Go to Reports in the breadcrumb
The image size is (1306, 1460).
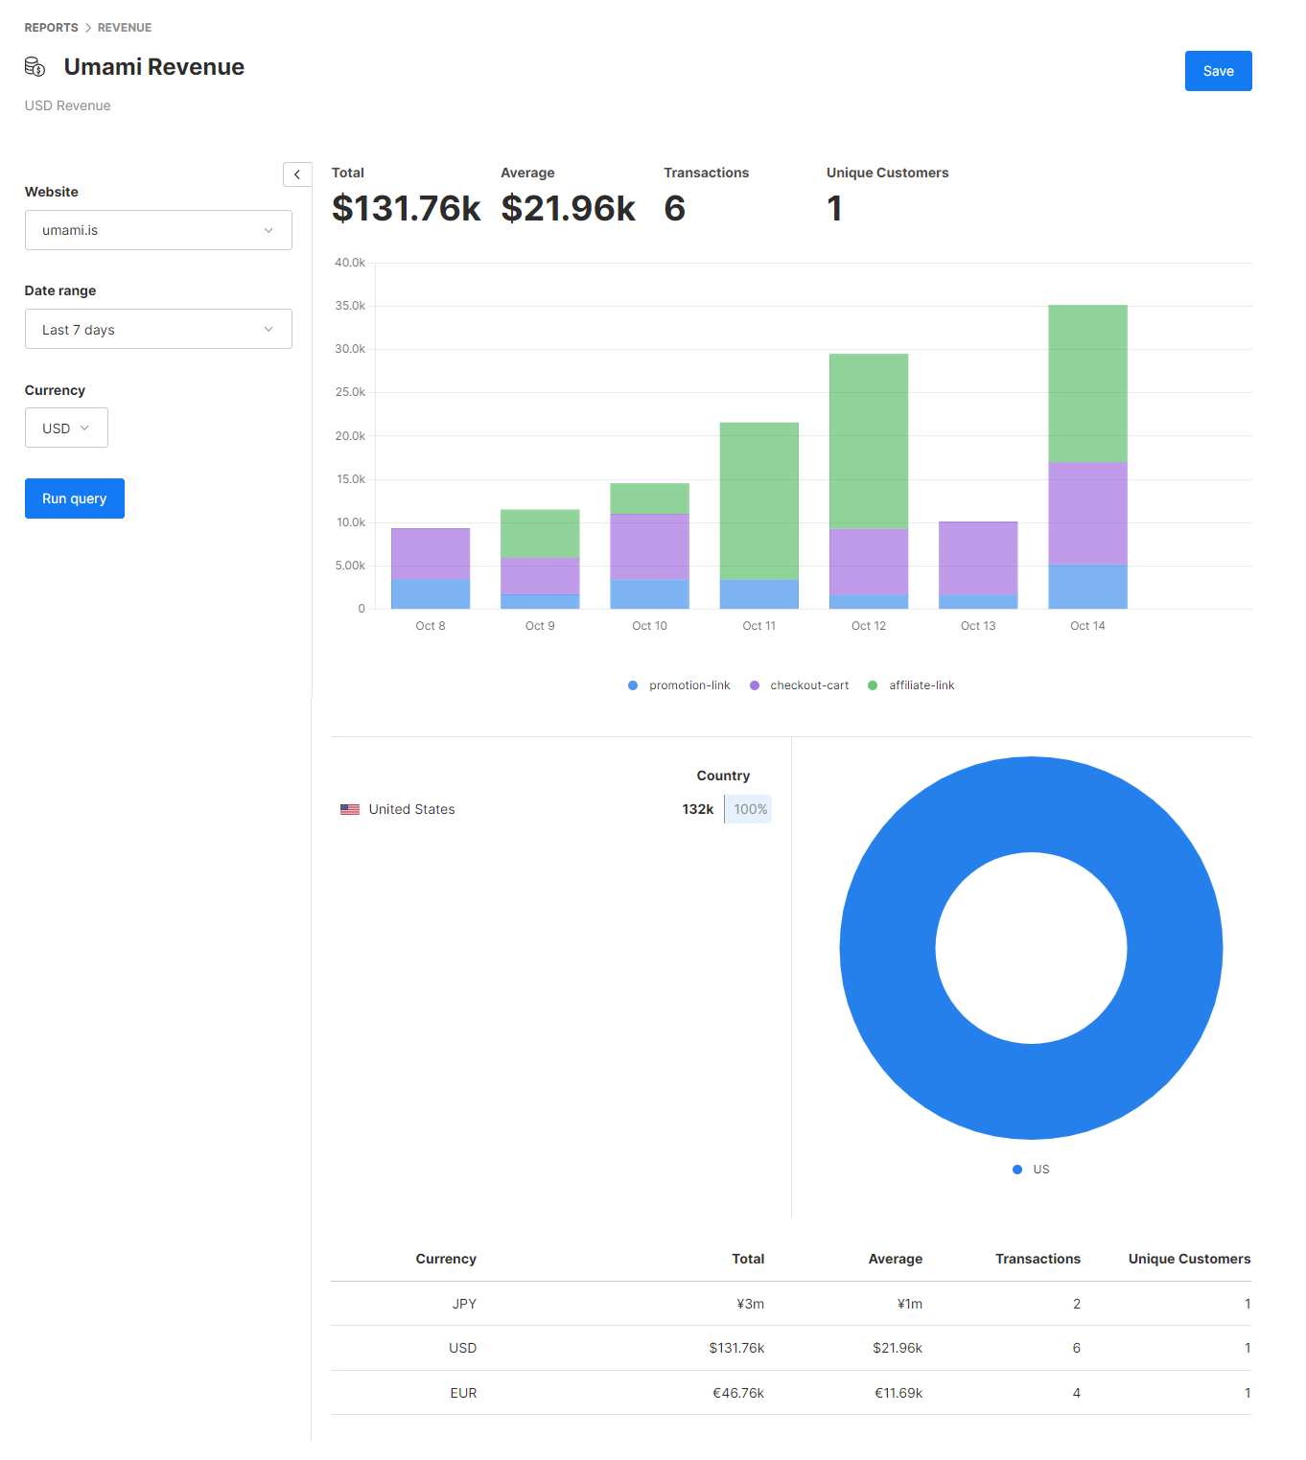tap(52, 28)
